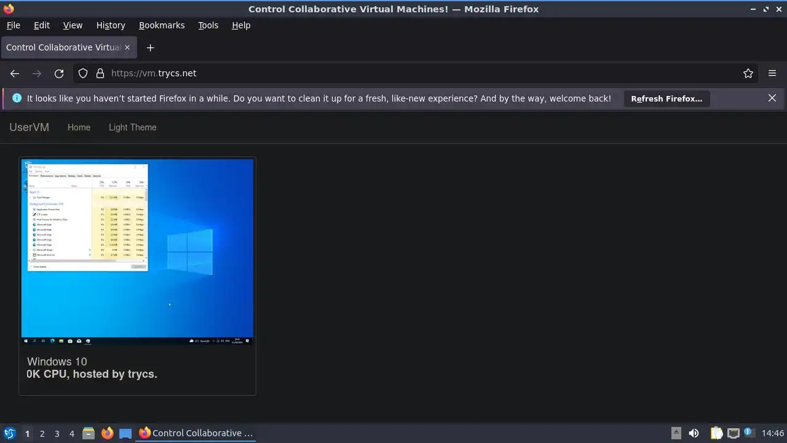787x443 pixels.
Task: Select the Control Collaborative taskbar window button
Action: point(196,433)
